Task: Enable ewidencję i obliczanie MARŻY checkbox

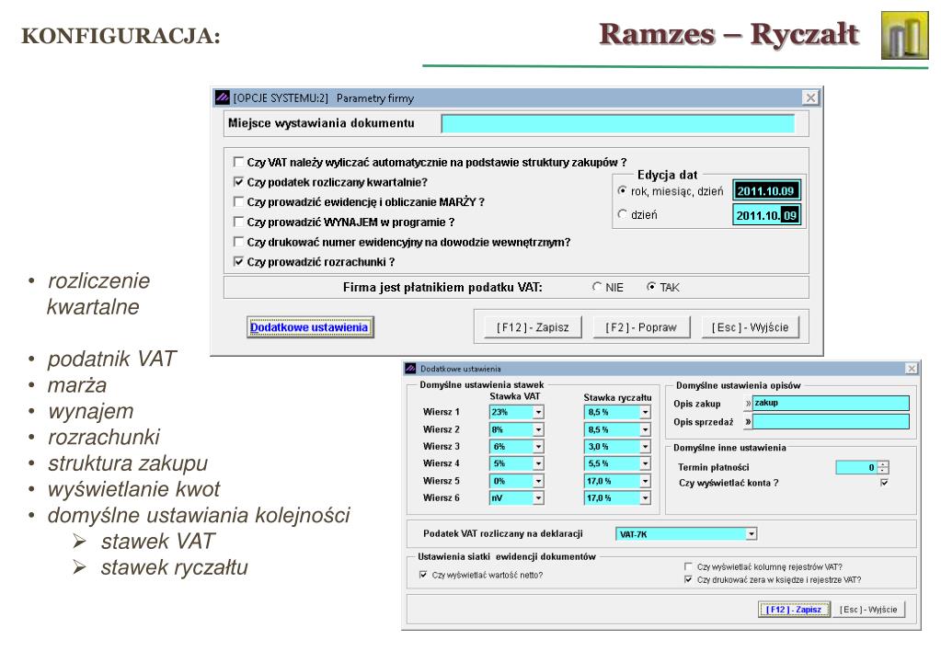Action: pos(238,201)
